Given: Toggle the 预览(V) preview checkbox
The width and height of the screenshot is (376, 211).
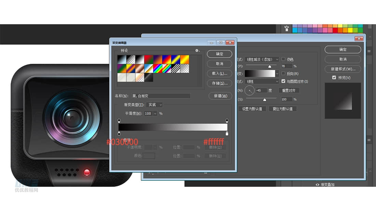Looking at the screenshot, I should pos(334,77).
